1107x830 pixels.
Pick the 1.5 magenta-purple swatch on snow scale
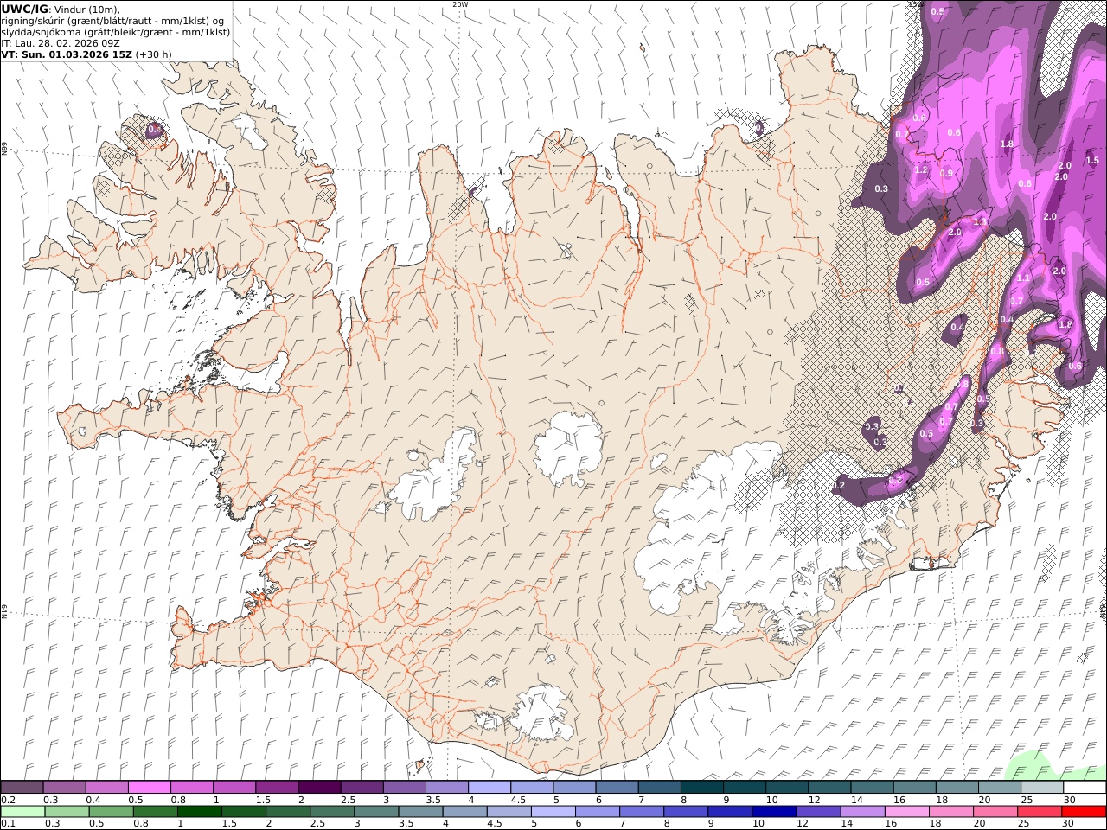pyautogui.click(x=277, y=787)
